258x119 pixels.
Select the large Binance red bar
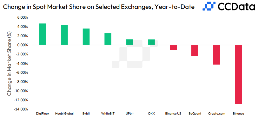click(238, 74)
